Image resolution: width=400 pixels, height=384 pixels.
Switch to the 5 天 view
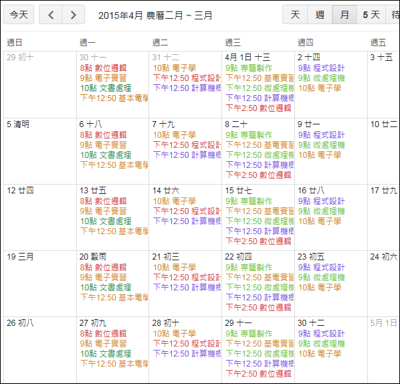[x=371, y=15]
